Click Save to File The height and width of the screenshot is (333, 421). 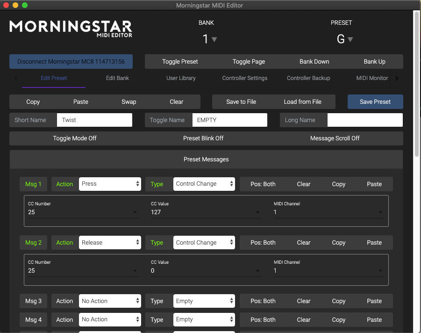point(241,102)
